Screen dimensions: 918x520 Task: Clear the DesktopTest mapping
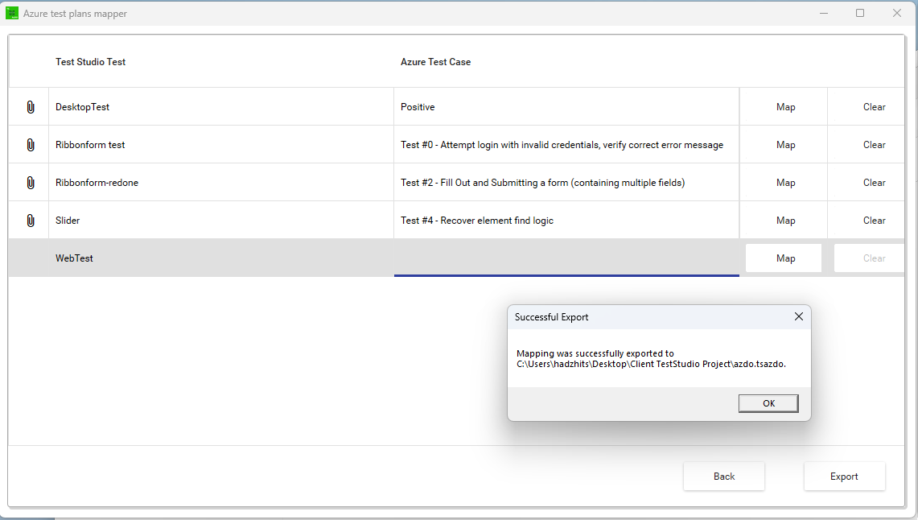pyautogui.click(x=874, y=107)
